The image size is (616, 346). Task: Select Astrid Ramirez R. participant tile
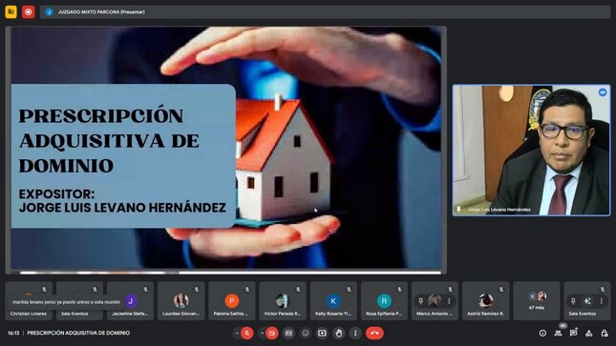(x=486, y=301)
